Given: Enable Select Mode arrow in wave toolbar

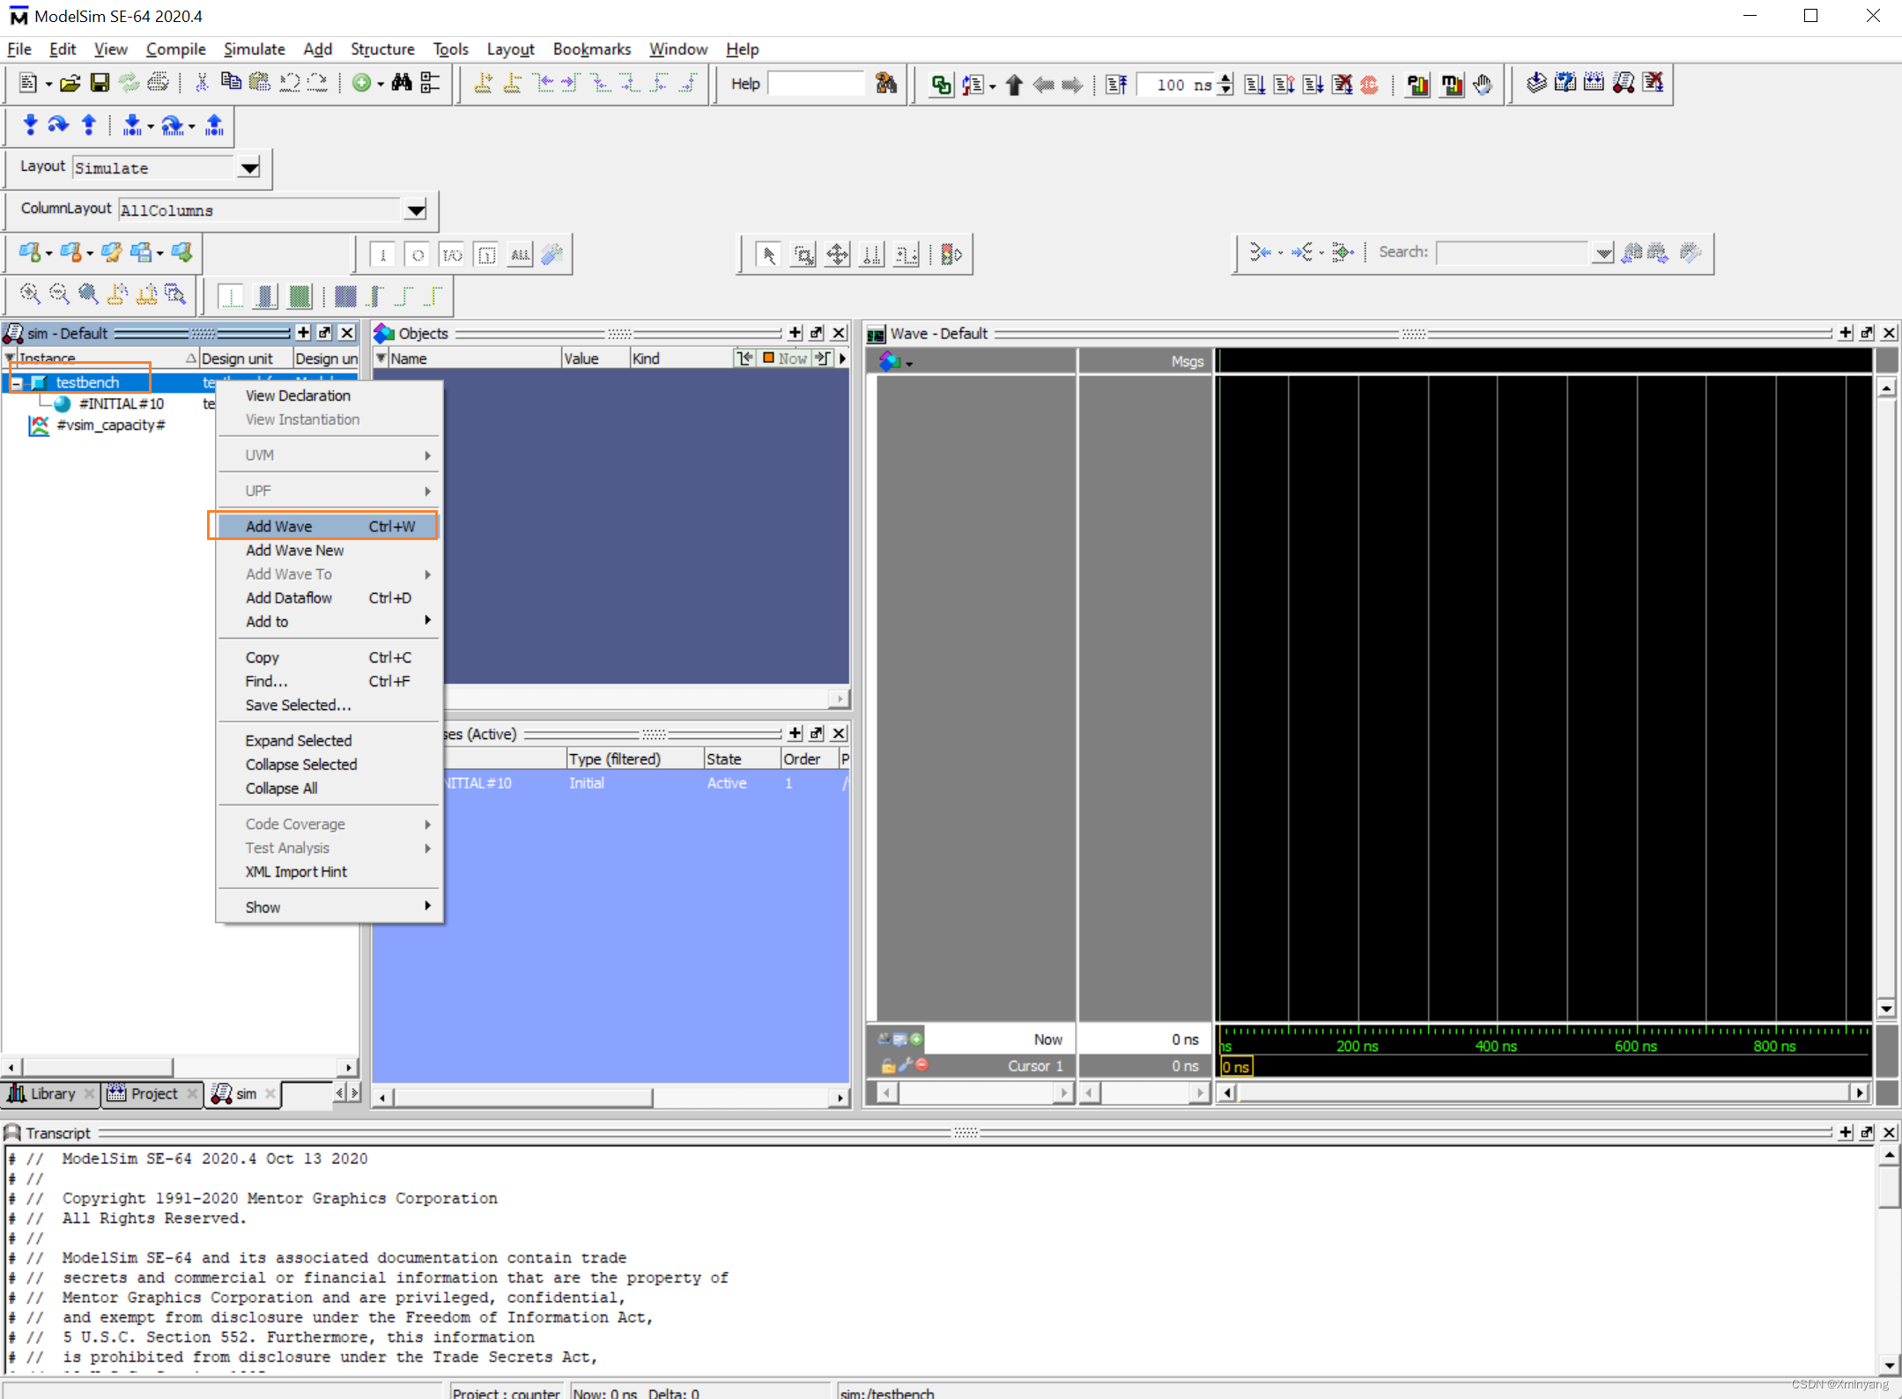Looking at the screenshot, I should [x=768, y=255].
